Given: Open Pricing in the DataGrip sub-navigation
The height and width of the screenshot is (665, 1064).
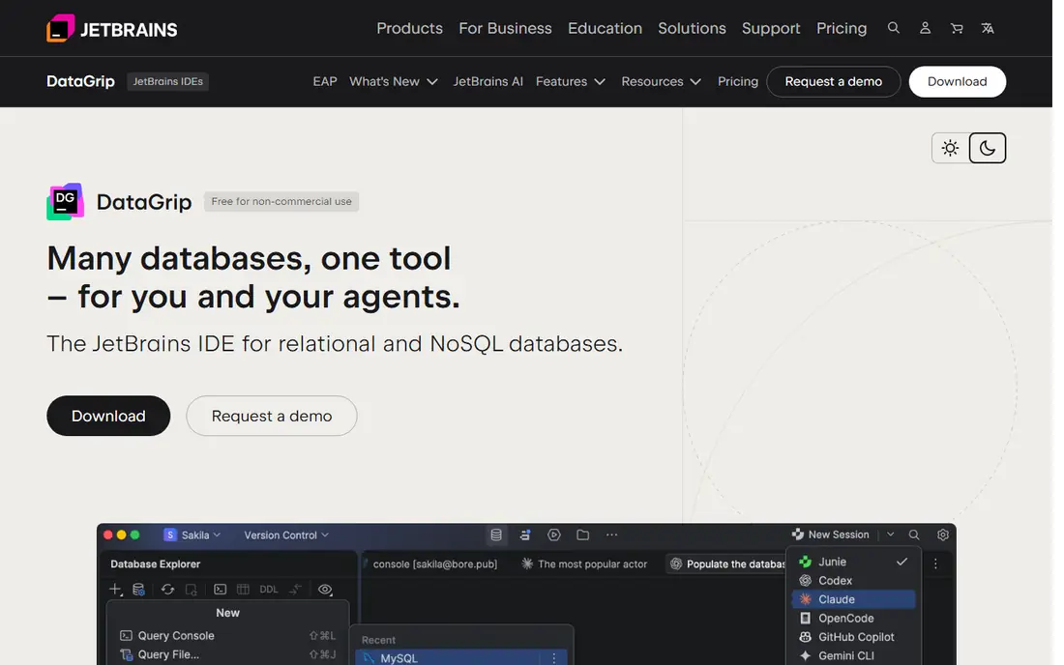Looking at the screenshot, I should (738, 81).
